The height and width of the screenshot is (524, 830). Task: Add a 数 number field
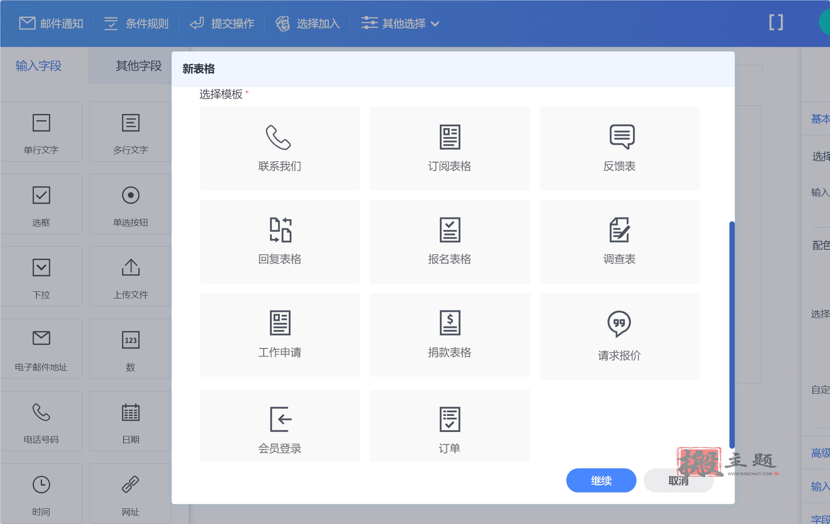pyautogui.click(x=131, y=349)
